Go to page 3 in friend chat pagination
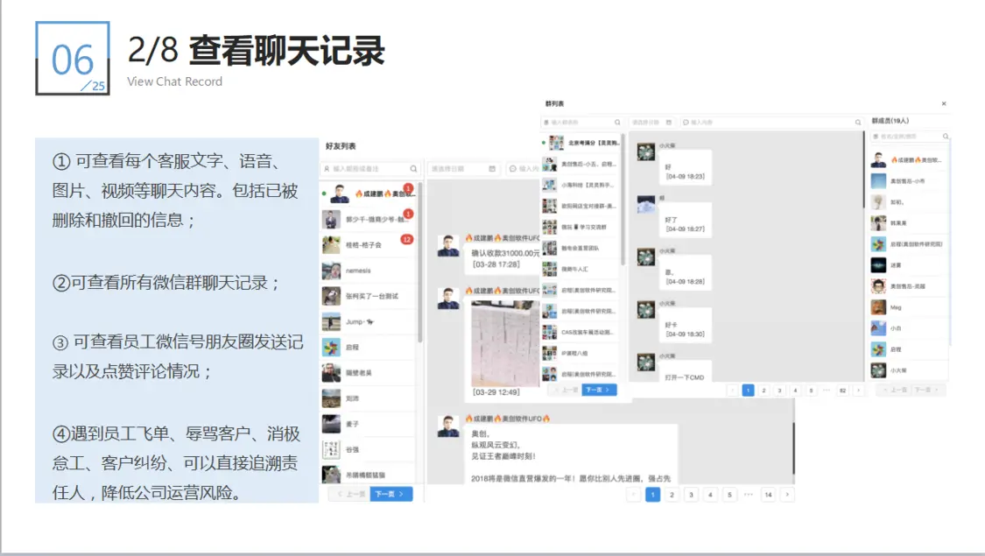 coord(691,495)
